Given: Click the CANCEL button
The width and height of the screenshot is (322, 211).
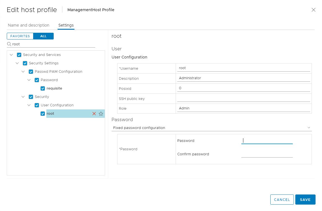Looking at the screenshot, I should [x=282, y=200].
